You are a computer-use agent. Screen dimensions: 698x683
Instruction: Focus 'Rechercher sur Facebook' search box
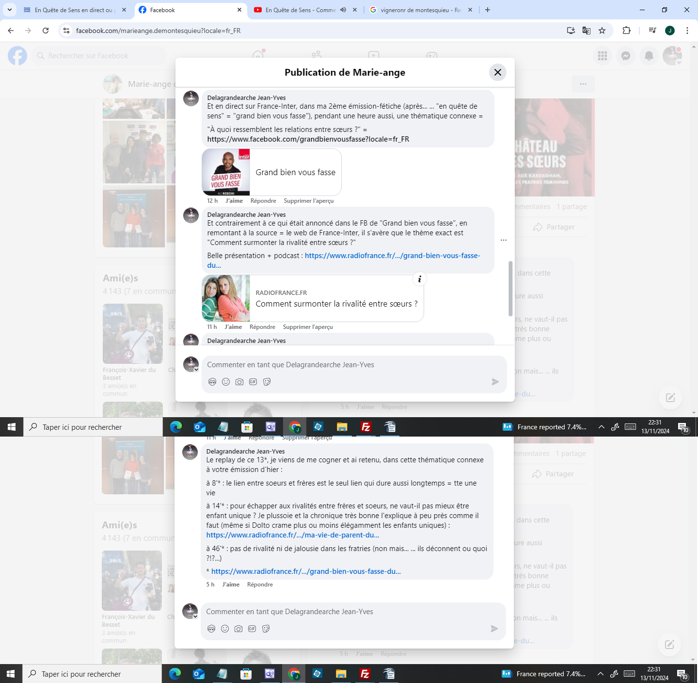[x=99, y=56]
